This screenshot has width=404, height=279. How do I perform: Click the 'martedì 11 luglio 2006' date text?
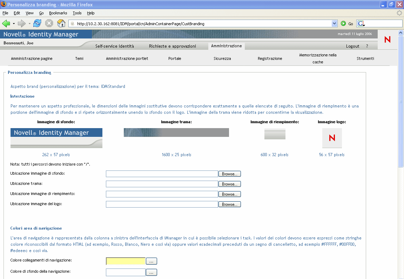355,34
